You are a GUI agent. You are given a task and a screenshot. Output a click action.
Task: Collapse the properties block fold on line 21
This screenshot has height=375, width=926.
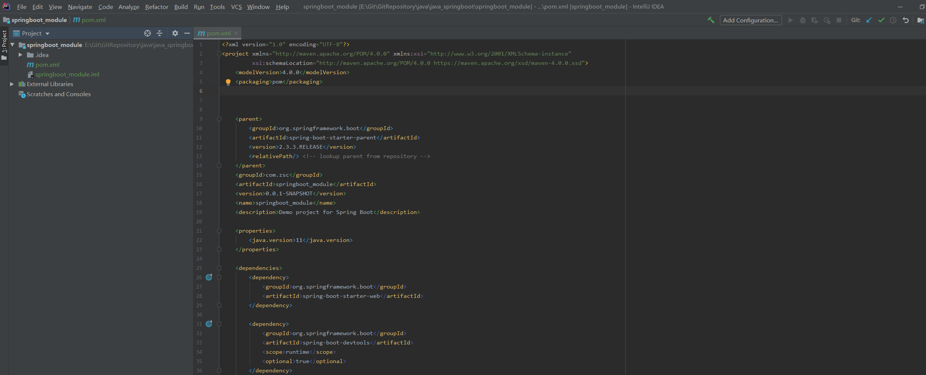(x=219, y=231)
